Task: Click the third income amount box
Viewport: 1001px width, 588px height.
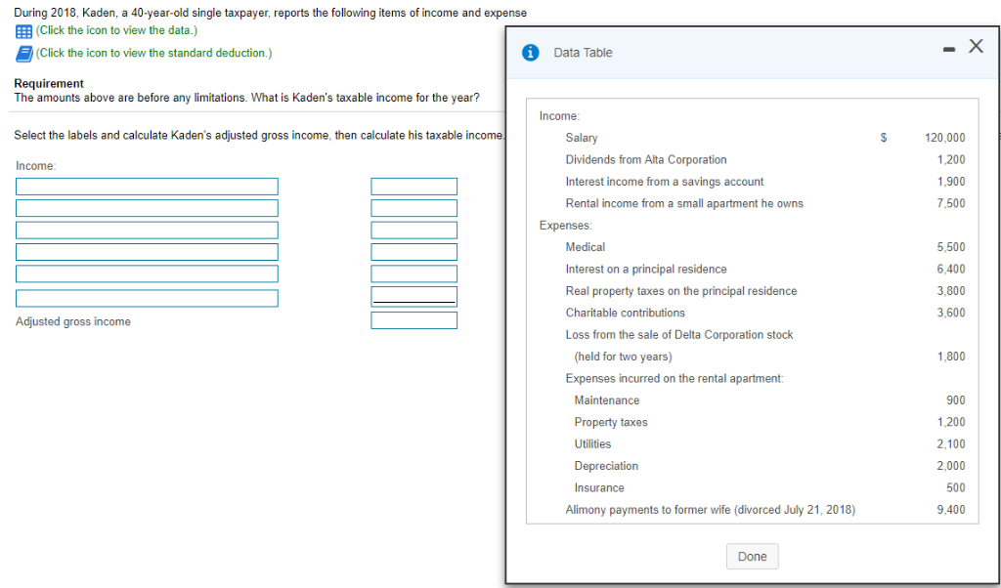Action: click(x=413, y=231)
